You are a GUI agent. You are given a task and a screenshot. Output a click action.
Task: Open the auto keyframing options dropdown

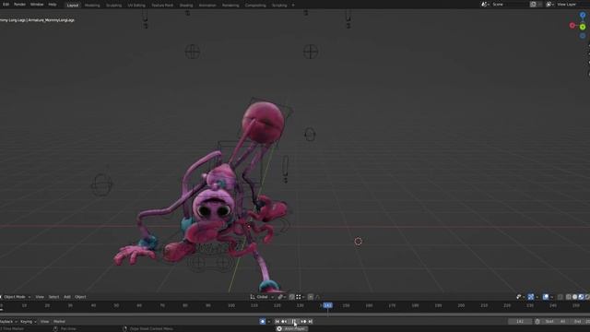point(268,322)
